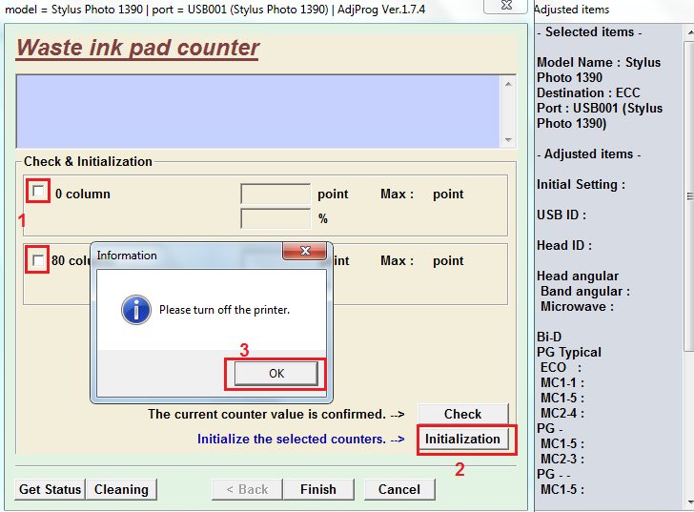Click the 'Please turn off the printer.' message

pos(224,310)
